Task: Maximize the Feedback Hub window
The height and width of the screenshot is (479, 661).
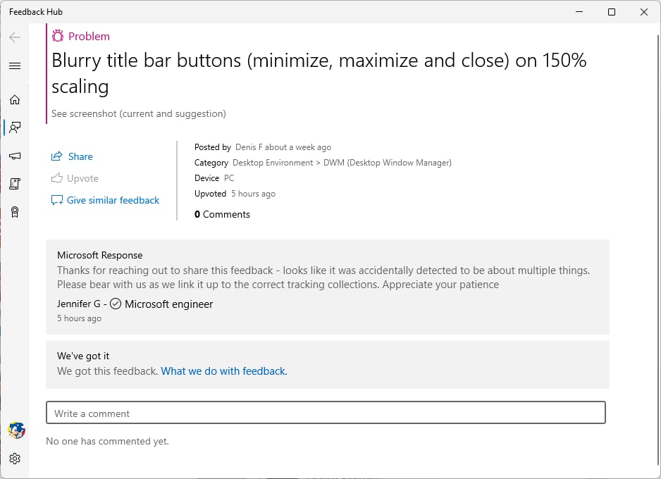Action: point(612,12)
